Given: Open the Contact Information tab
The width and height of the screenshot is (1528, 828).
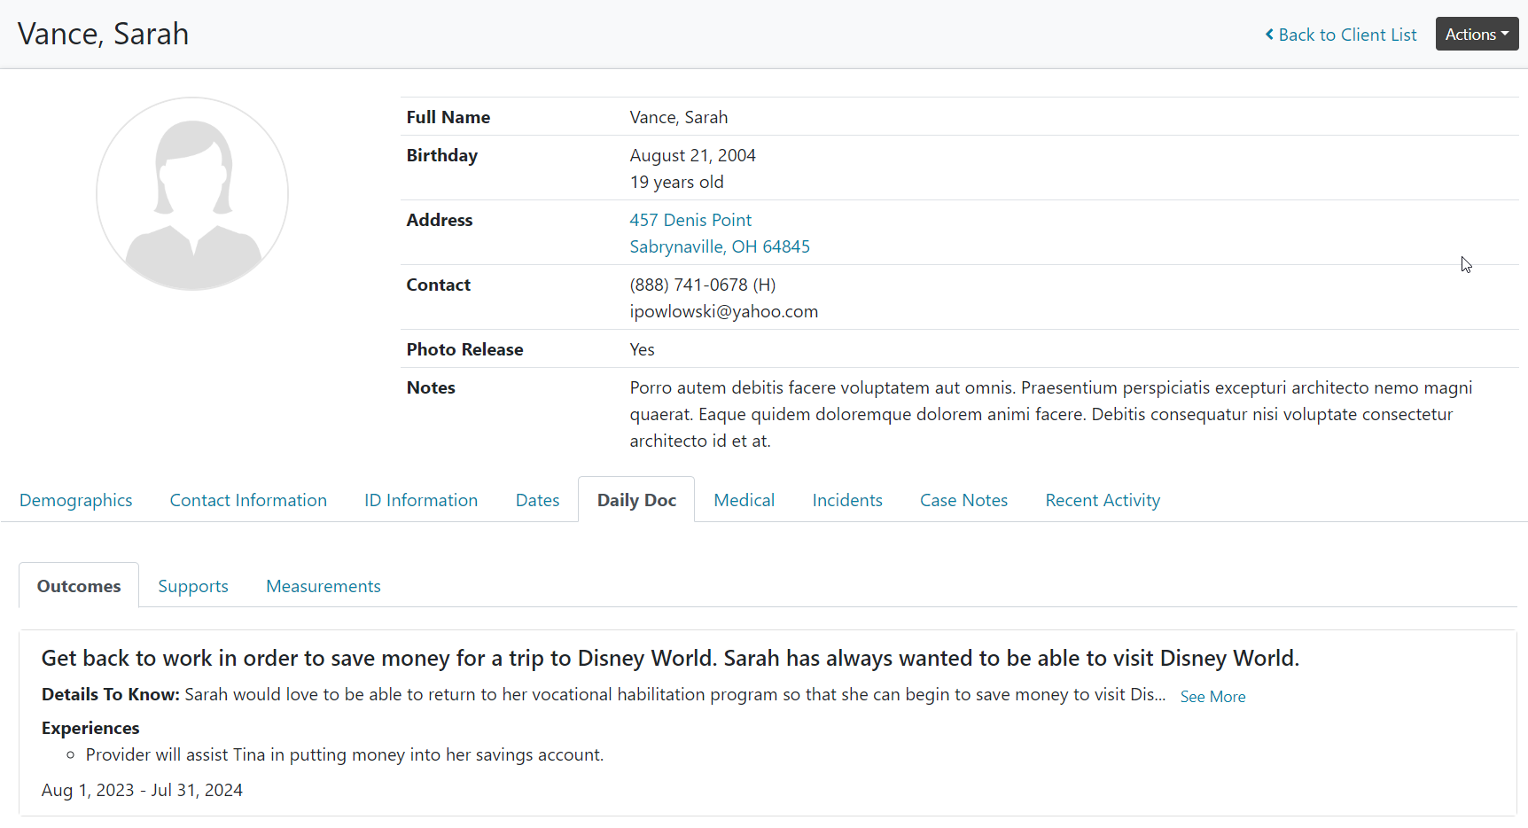Looking at the screenshot, I should click(248, 500).
